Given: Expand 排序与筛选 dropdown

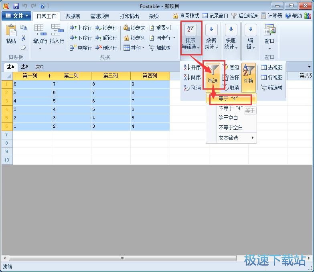Looking at the screenshot, I should click(x=190, y=38).
